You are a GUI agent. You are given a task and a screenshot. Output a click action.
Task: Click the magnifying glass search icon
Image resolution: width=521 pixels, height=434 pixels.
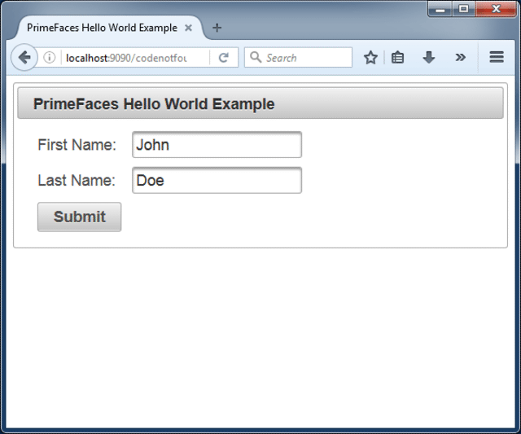pos(256,57)
